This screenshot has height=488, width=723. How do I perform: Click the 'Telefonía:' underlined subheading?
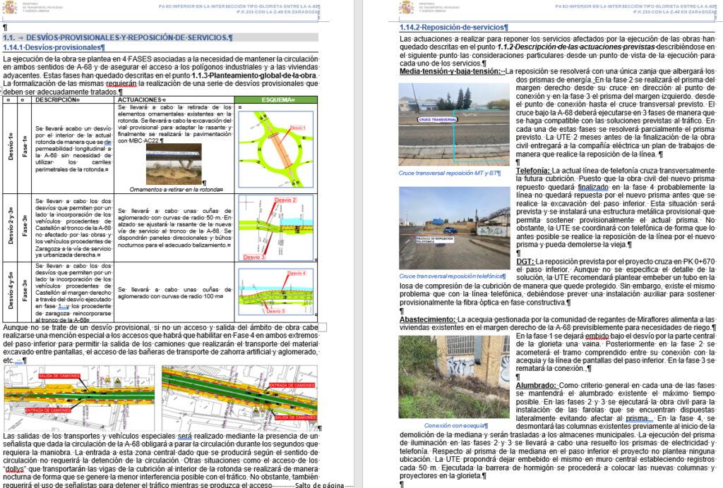(532, 171)
